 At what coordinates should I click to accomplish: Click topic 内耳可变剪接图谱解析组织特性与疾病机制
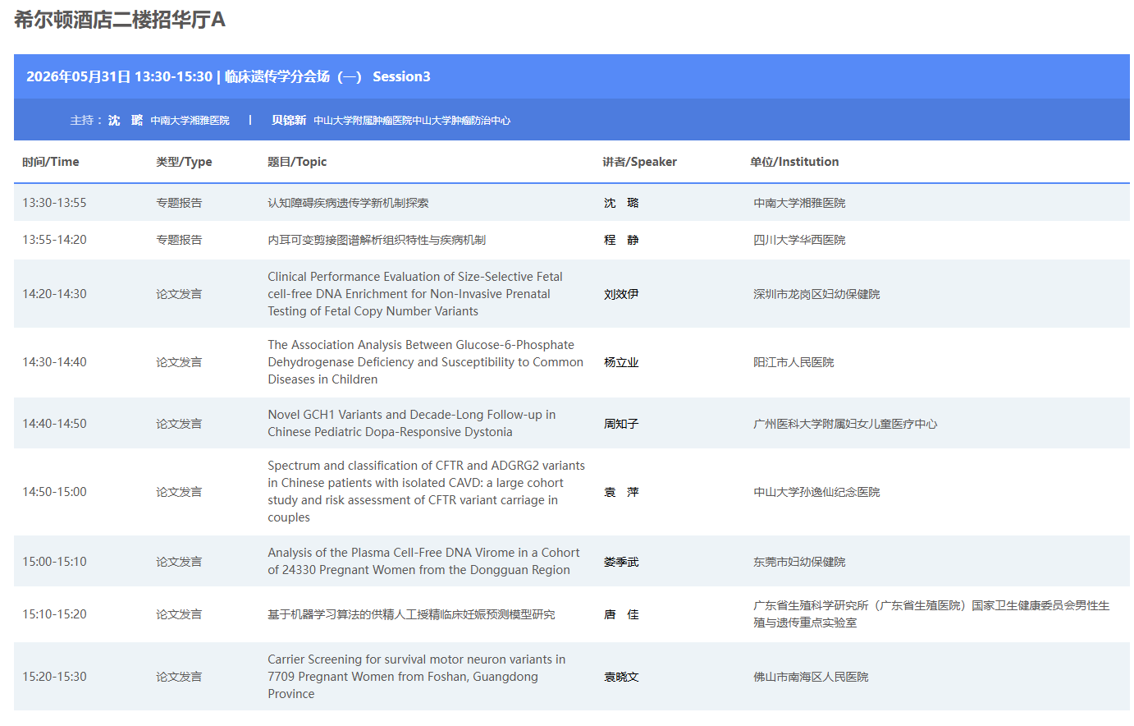click(377, 240)
